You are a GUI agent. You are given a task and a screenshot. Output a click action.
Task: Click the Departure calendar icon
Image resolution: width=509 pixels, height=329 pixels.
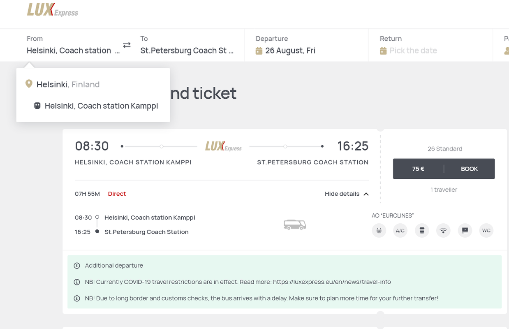pos(259,51)
